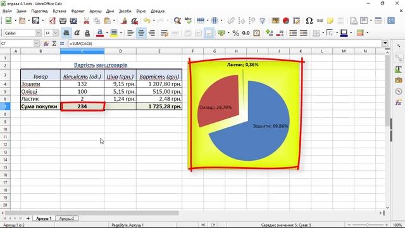Click the AutoFilter funnel icon
The height and width of the screenshot is (228, 405).
(x=263, y=21)
